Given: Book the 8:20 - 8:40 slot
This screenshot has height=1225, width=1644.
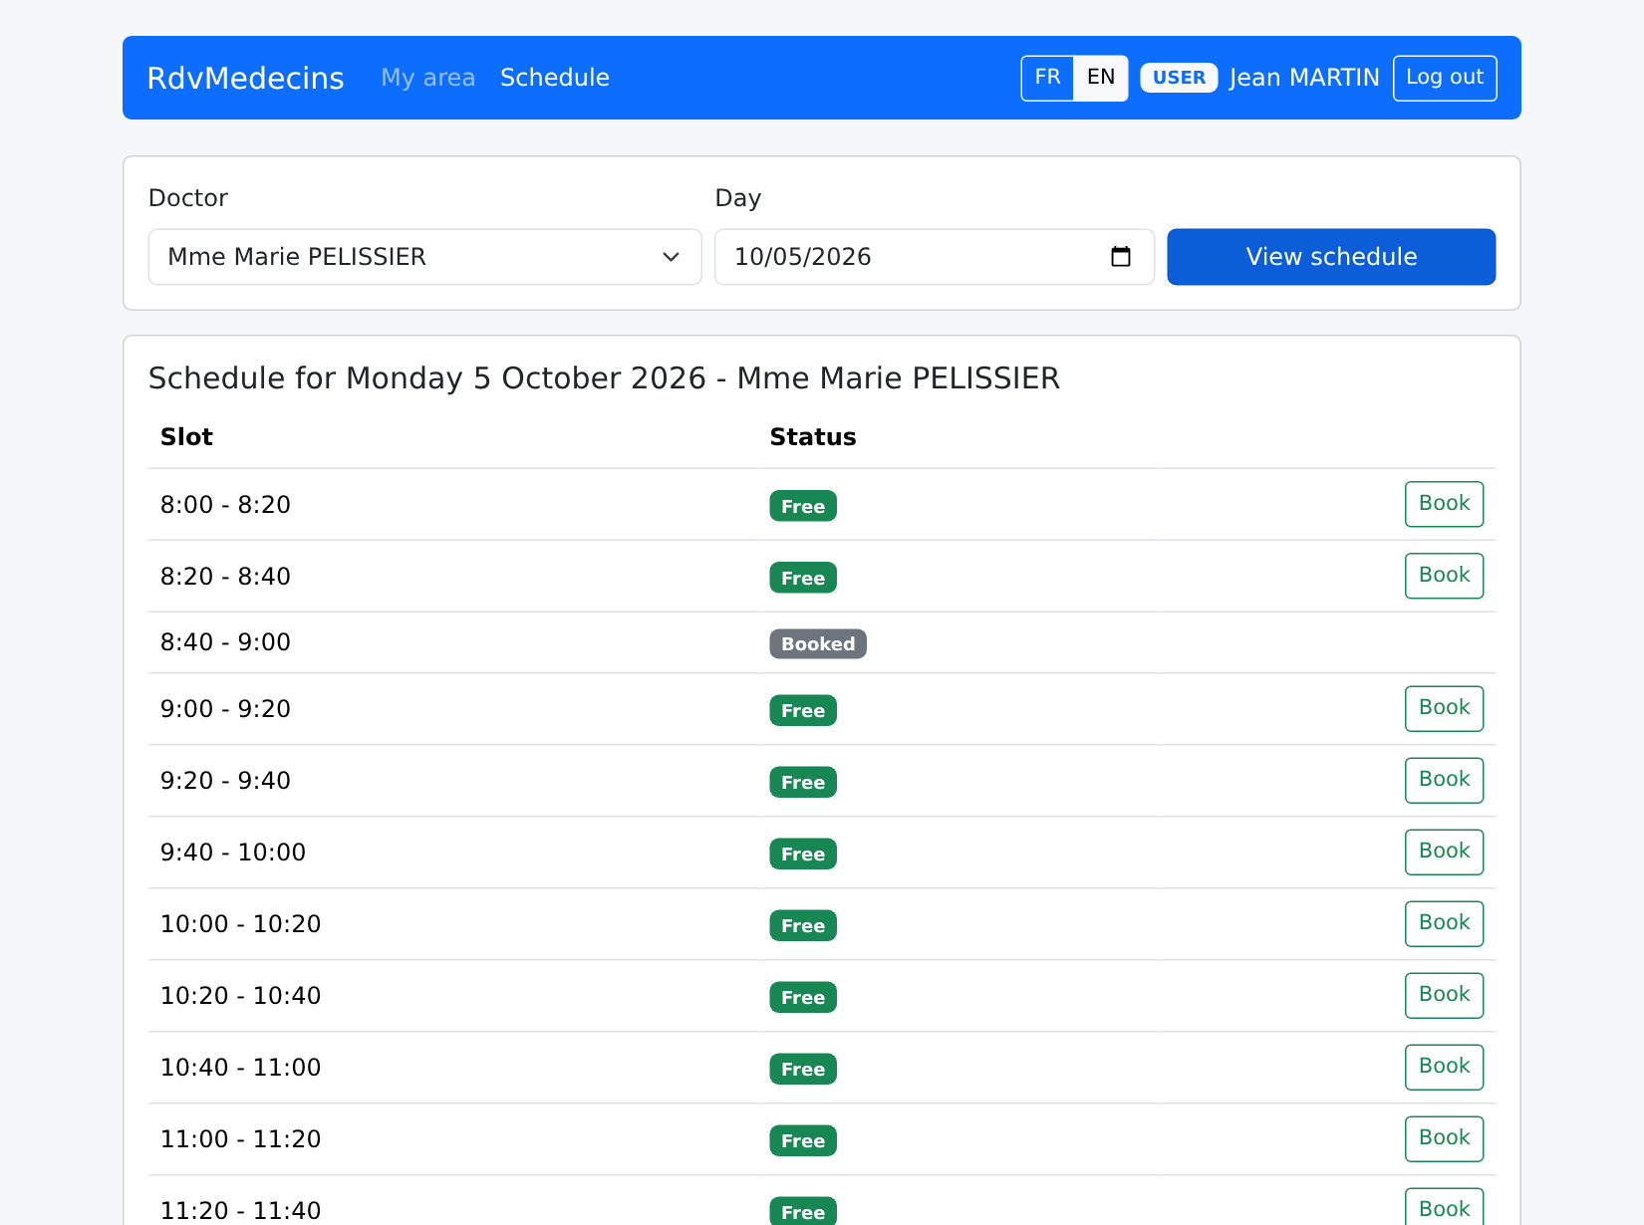Looking at the screenshot, I should (1444, 576).
